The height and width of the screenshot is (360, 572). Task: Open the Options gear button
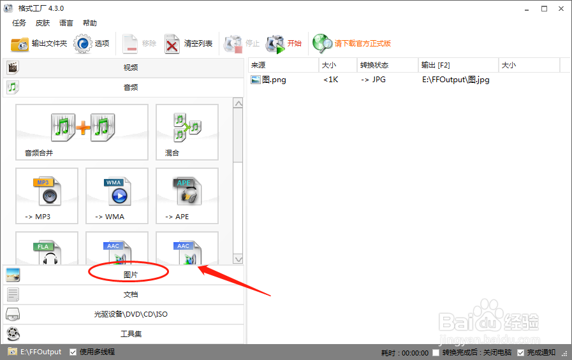(91, 44)
